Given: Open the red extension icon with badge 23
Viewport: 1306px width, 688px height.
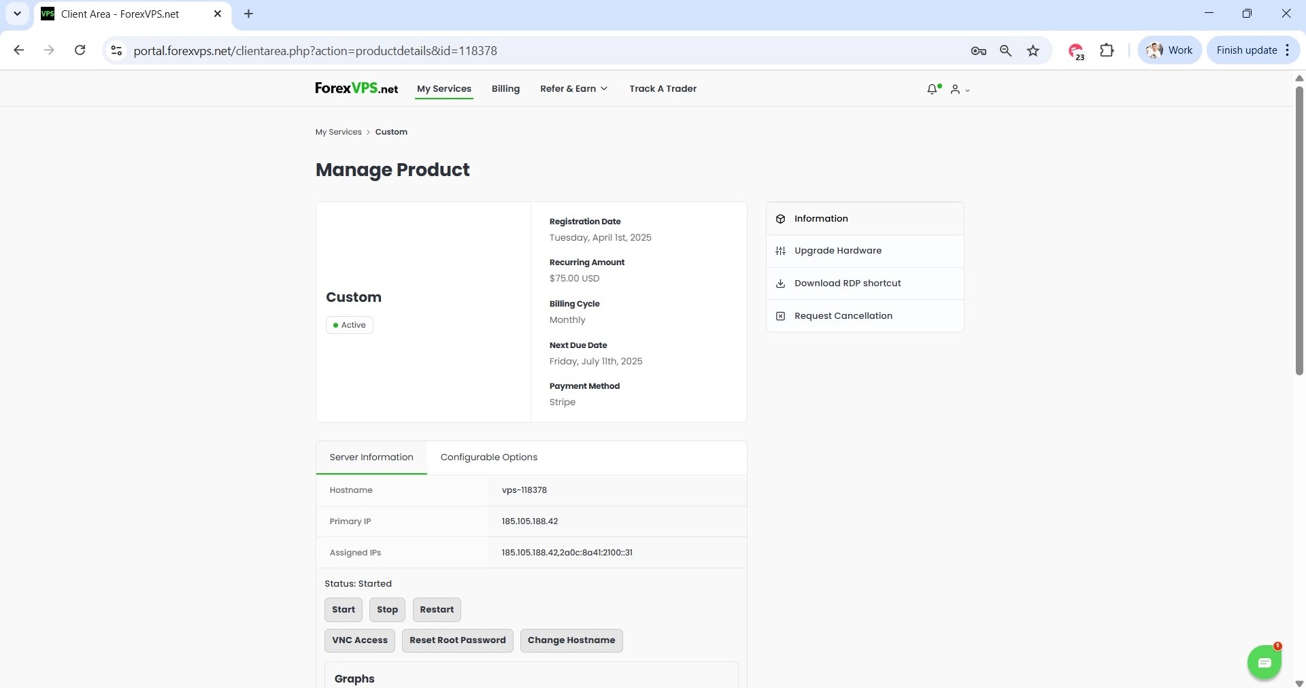Looking at the screenshot, I should click(1076, 52).
